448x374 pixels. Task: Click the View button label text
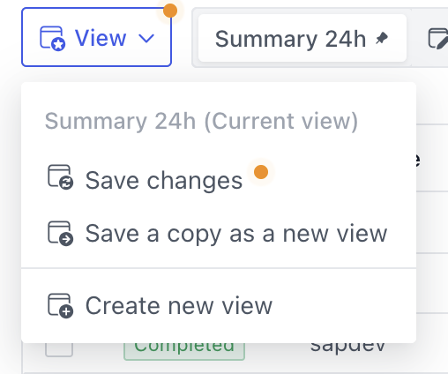pyautogui.click(x=101, y=38)
